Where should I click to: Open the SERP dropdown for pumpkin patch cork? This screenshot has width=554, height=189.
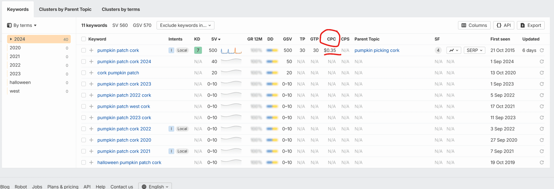pyautogui.click(x=474, y=50)
